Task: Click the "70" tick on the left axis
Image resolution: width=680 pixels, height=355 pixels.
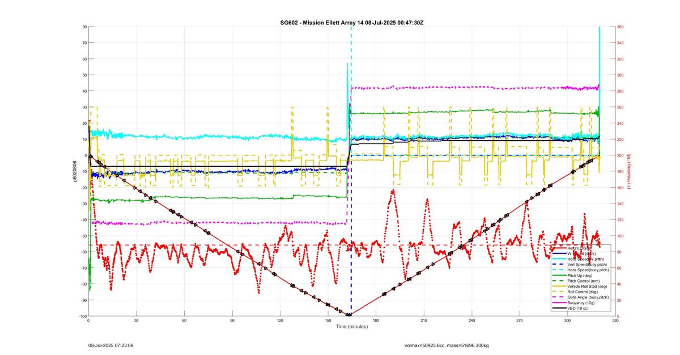Action: coord(84,42)
